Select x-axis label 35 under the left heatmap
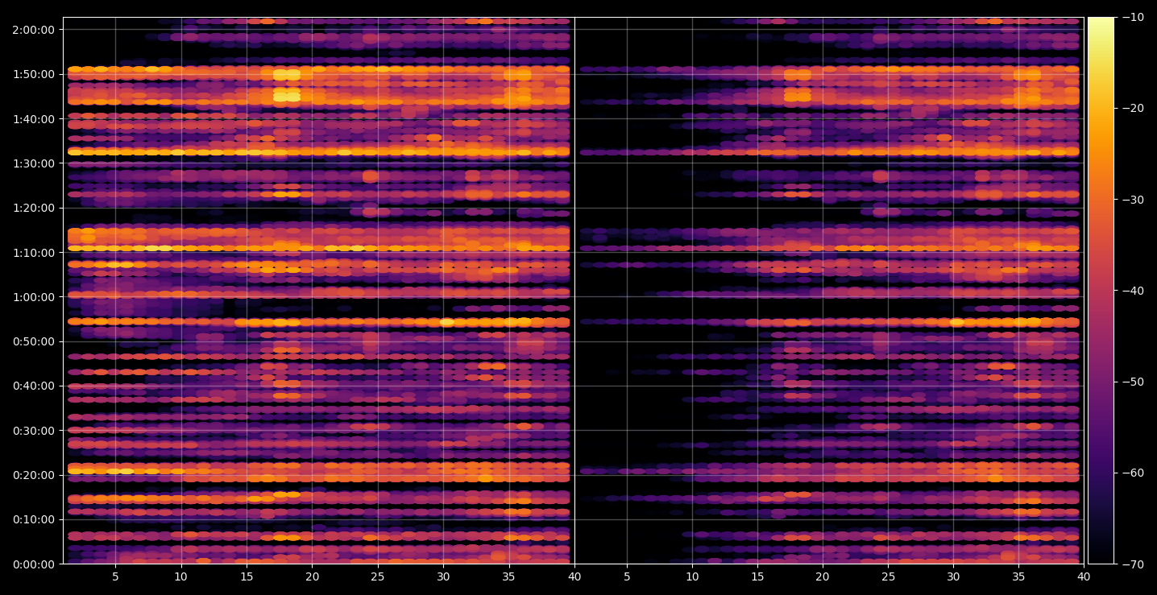Image resolution: width=1157 pixels, height=595 pixels. click(509, 576)
